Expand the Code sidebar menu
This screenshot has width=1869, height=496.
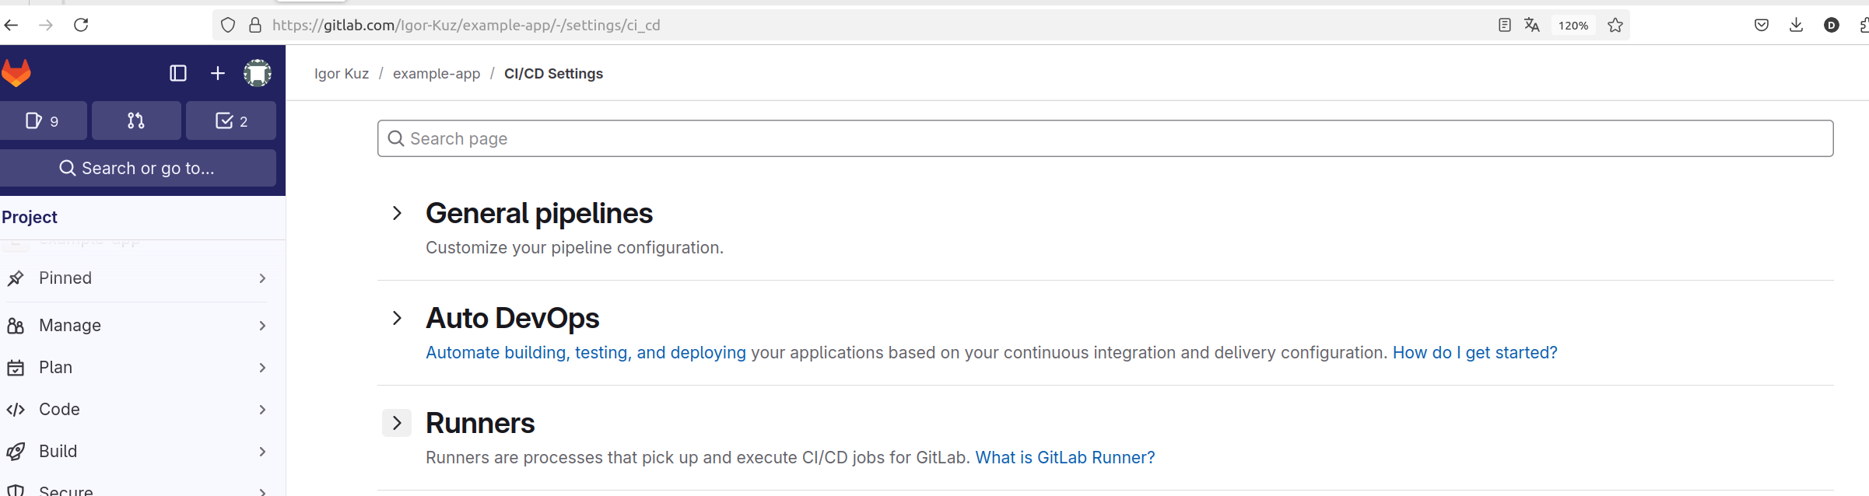coord(138,409)
